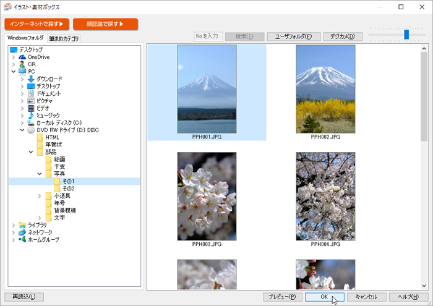Click the thumbnail size slider handle
The image size is (433, 306).
pos(406,34)
